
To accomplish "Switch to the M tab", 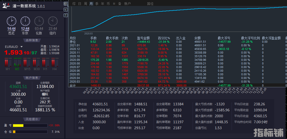I will point(114,4).
